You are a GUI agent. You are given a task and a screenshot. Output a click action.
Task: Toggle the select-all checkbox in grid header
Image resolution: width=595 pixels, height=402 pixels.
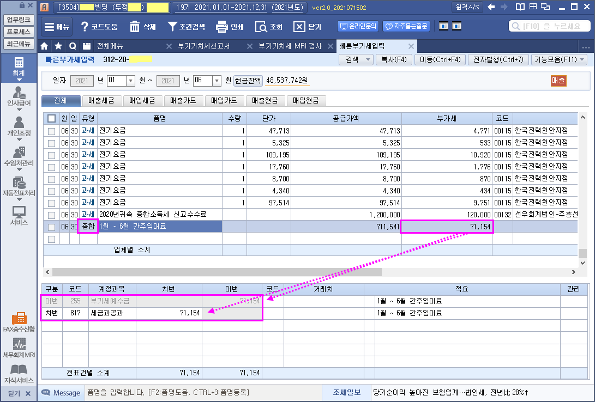pos(51,118)
